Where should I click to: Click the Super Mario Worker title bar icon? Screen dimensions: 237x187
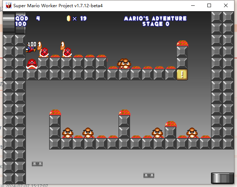tap(8, 5)
